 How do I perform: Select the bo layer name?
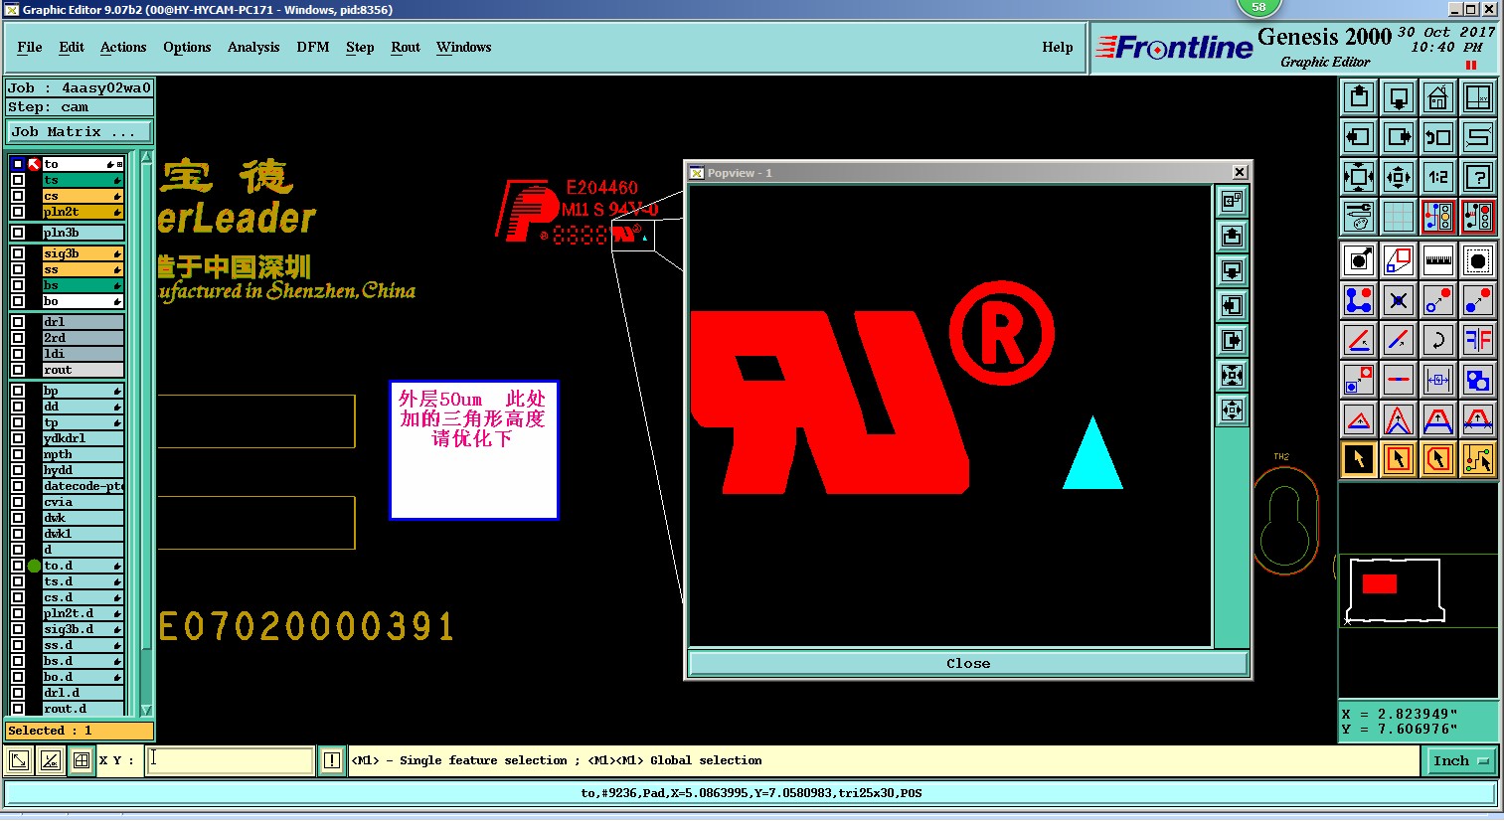click(83, 301)
